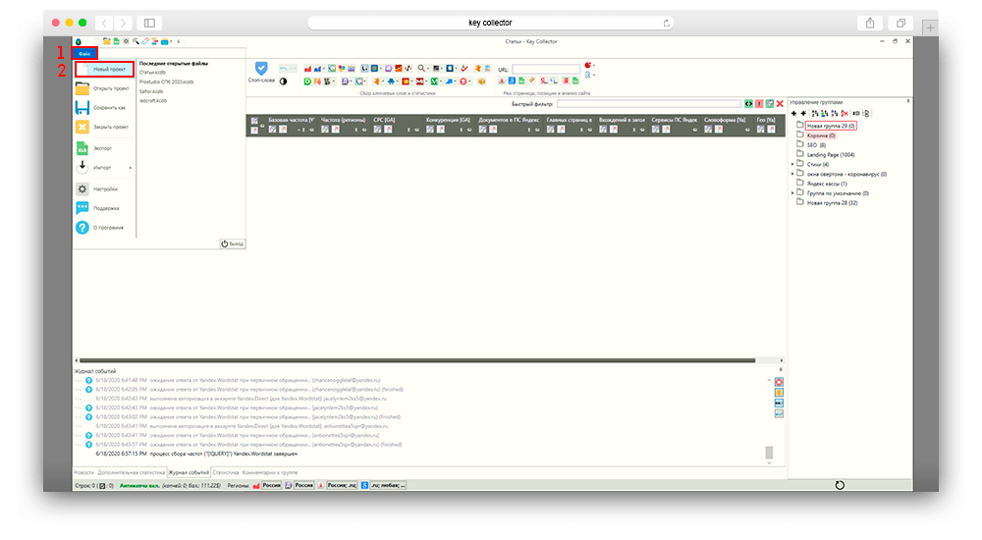Click the group tree structure icon

pyautogui.click(x=866, y=113)
